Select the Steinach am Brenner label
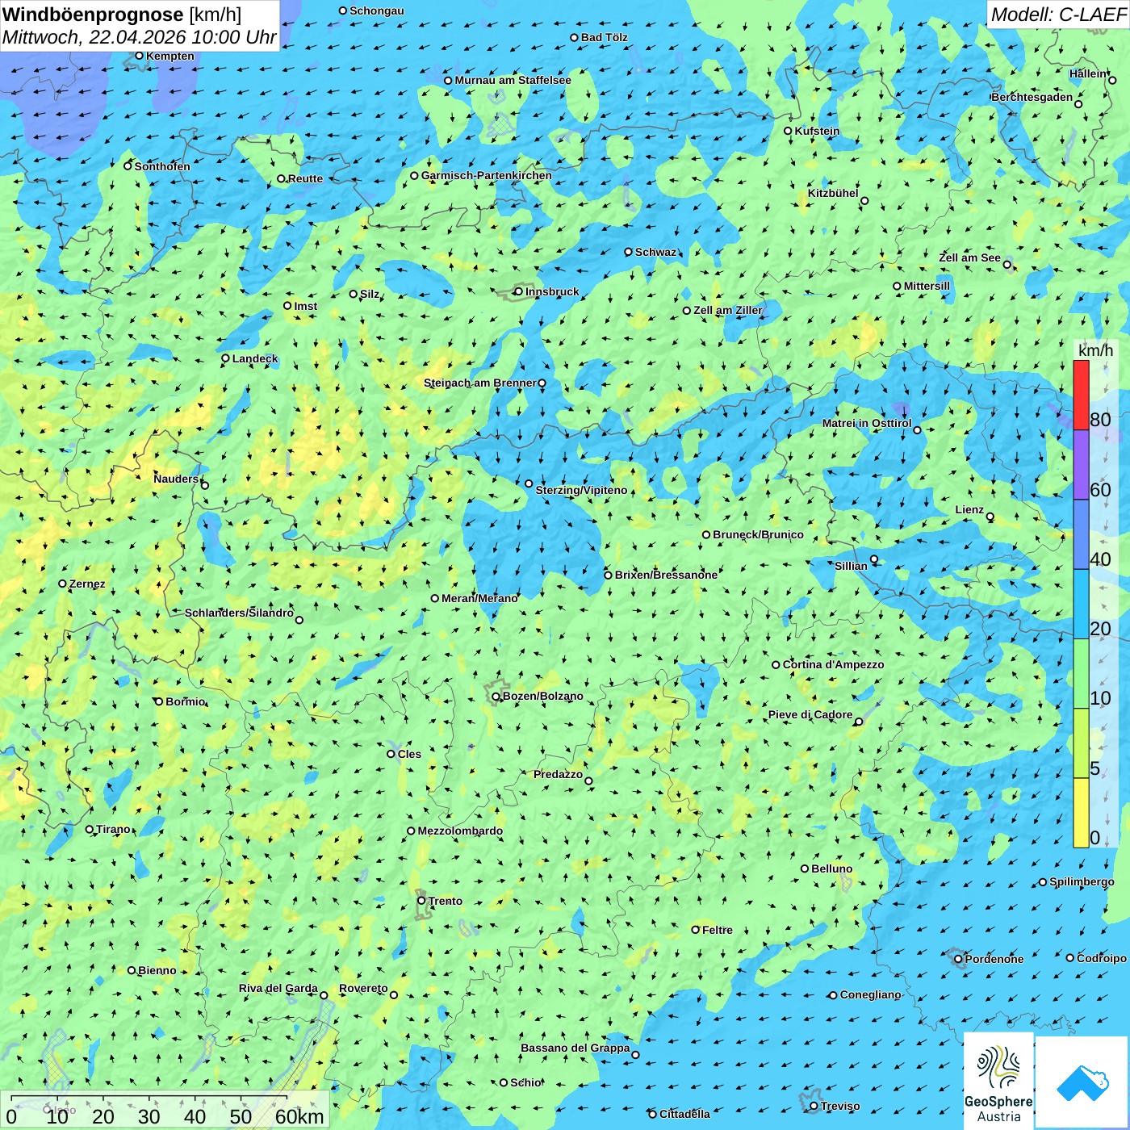The width and height of the screenshot is (1130, 1130). point(479,383)
